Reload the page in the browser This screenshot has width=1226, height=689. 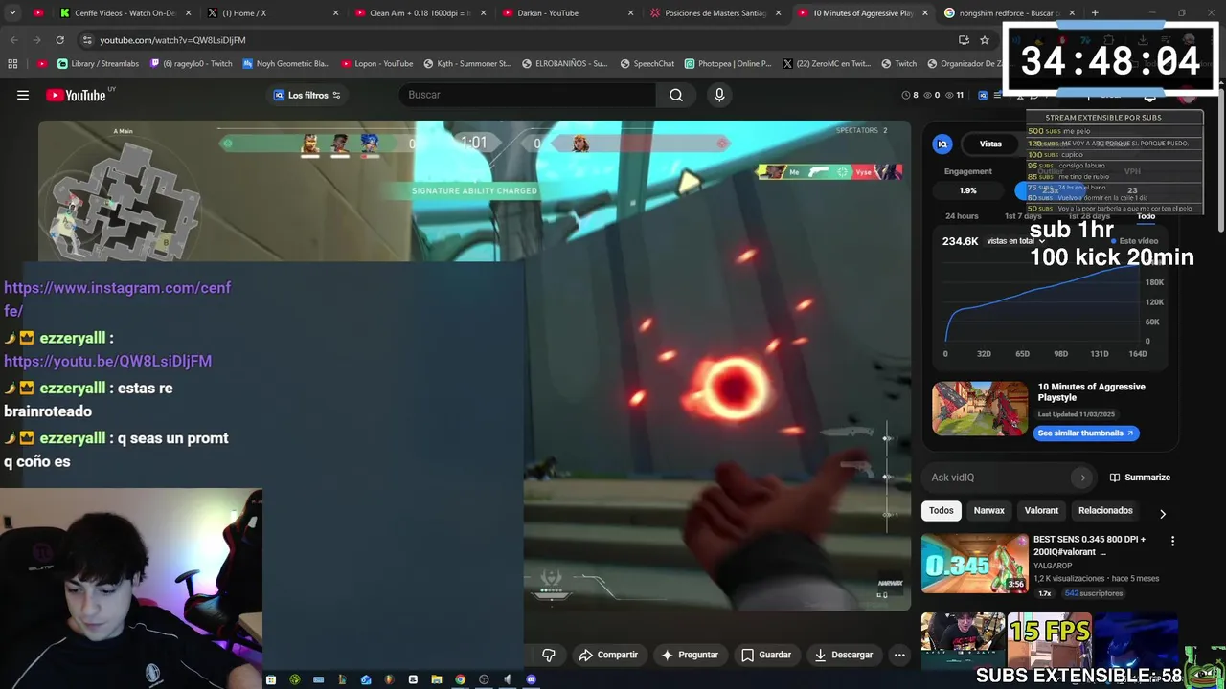[59, 40]
